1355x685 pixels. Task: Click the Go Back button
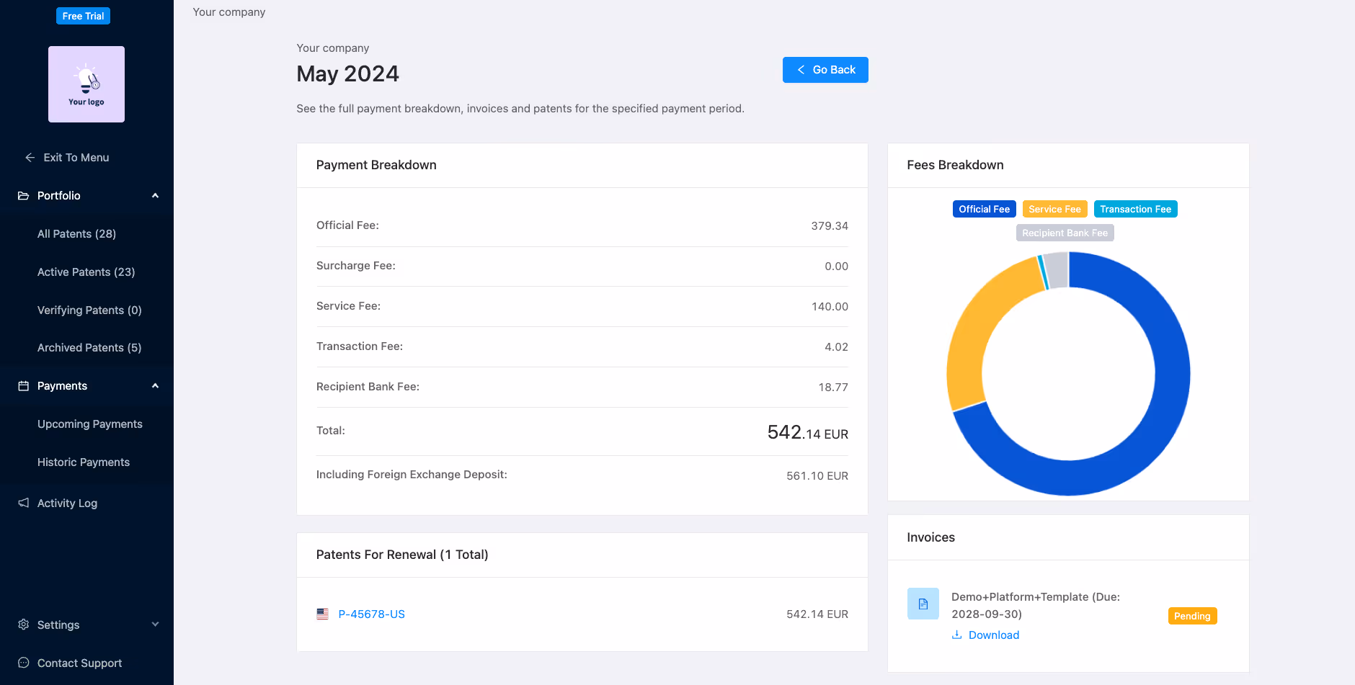[x=825, y=70]
